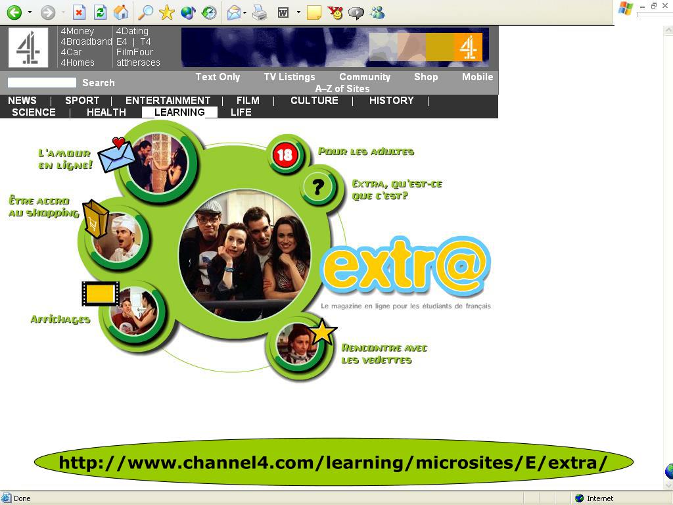Click the Messenger people icon
This screenshot has height=505, width=673.
click(x=378, y=12)
